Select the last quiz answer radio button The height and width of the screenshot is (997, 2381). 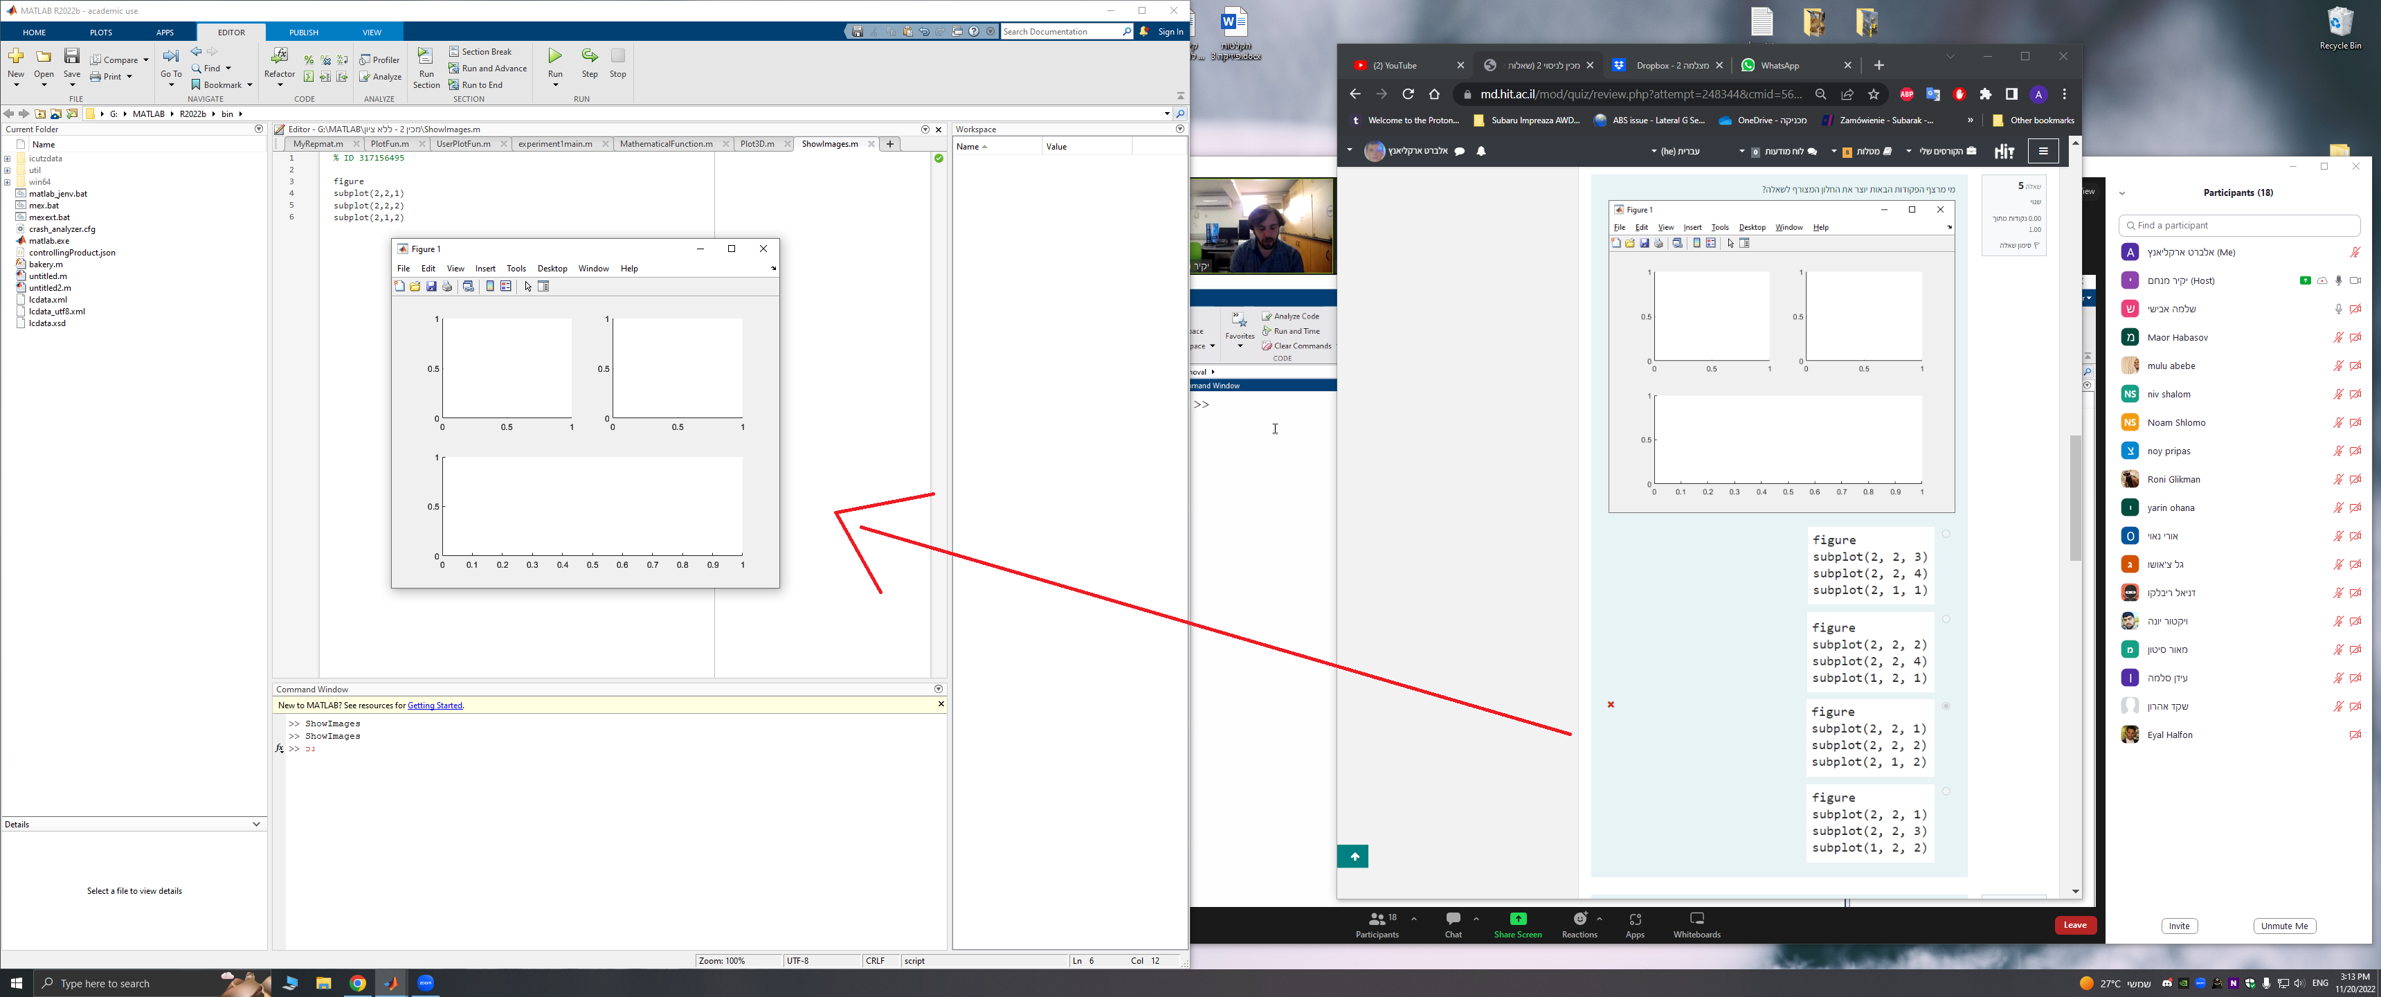point(1946,791)
